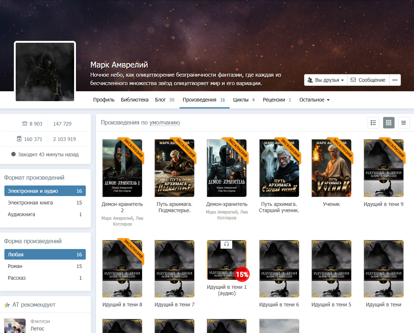Select the grid view icon
414x333 pixels.
(388, 123)
